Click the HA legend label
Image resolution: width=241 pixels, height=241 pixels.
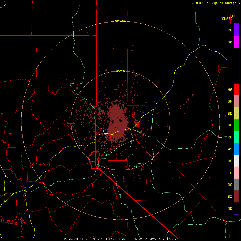click(x=230, y=89)
